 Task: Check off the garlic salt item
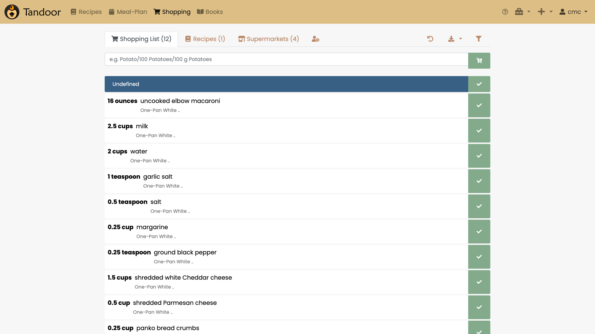479,181
